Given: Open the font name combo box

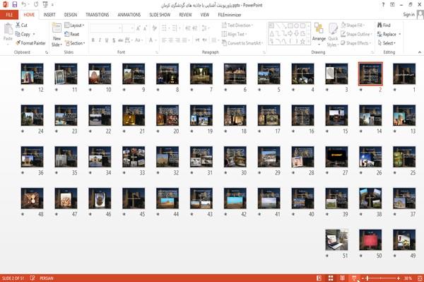Looking at the screenshot, I should click(x=106, y=28).
